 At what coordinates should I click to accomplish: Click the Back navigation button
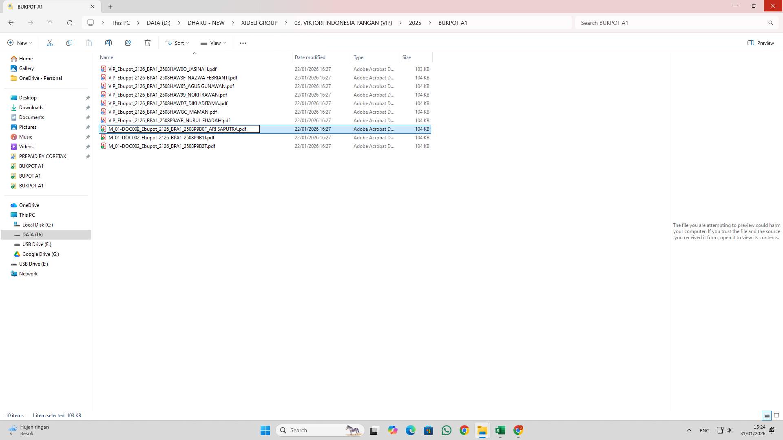tap(11, 23)
